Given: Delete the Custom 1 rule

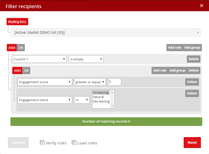Looking at the screenshot, I should pos(193,59).
